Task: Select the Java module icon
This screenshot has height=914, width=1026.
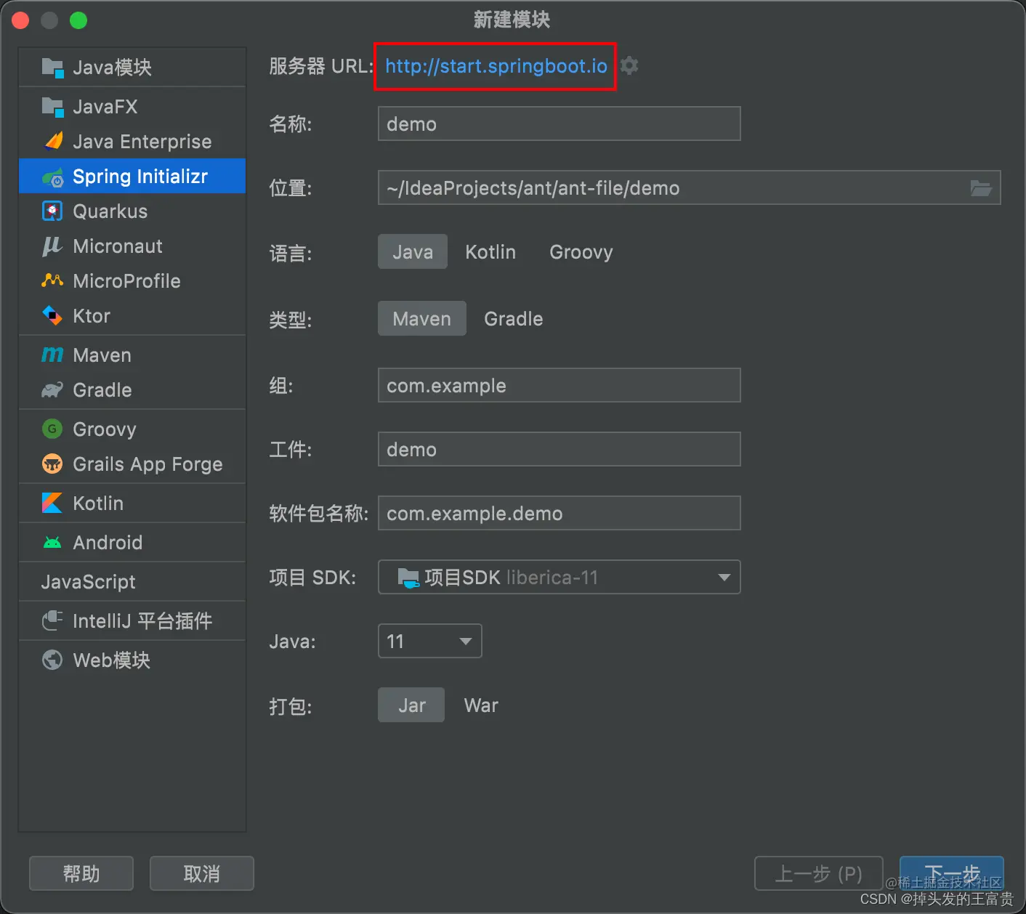Action: pos(52,68)
